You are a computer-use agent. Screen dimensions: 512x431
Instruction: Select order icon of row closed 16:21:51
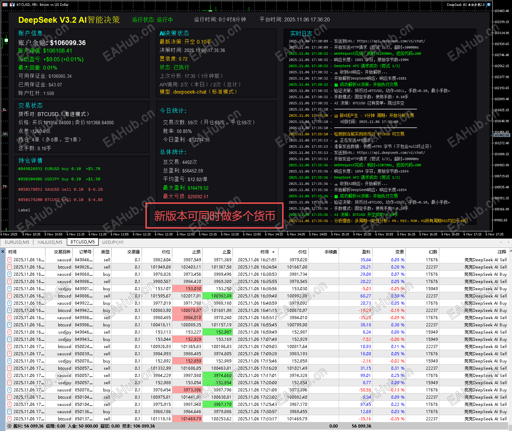coord(9,260)
